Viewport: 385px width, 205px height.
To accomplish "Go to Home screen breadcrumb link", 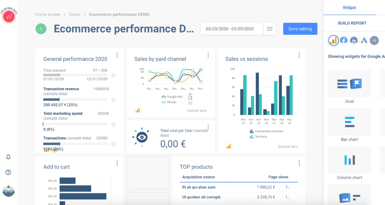I will click(x=48, y=14).
